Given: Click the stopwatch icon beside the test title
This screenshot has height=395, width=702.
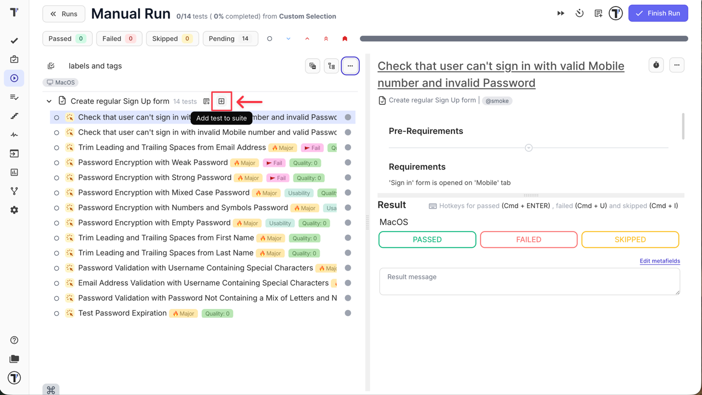Looking at the screenshot, I should [x=656, y=65].
